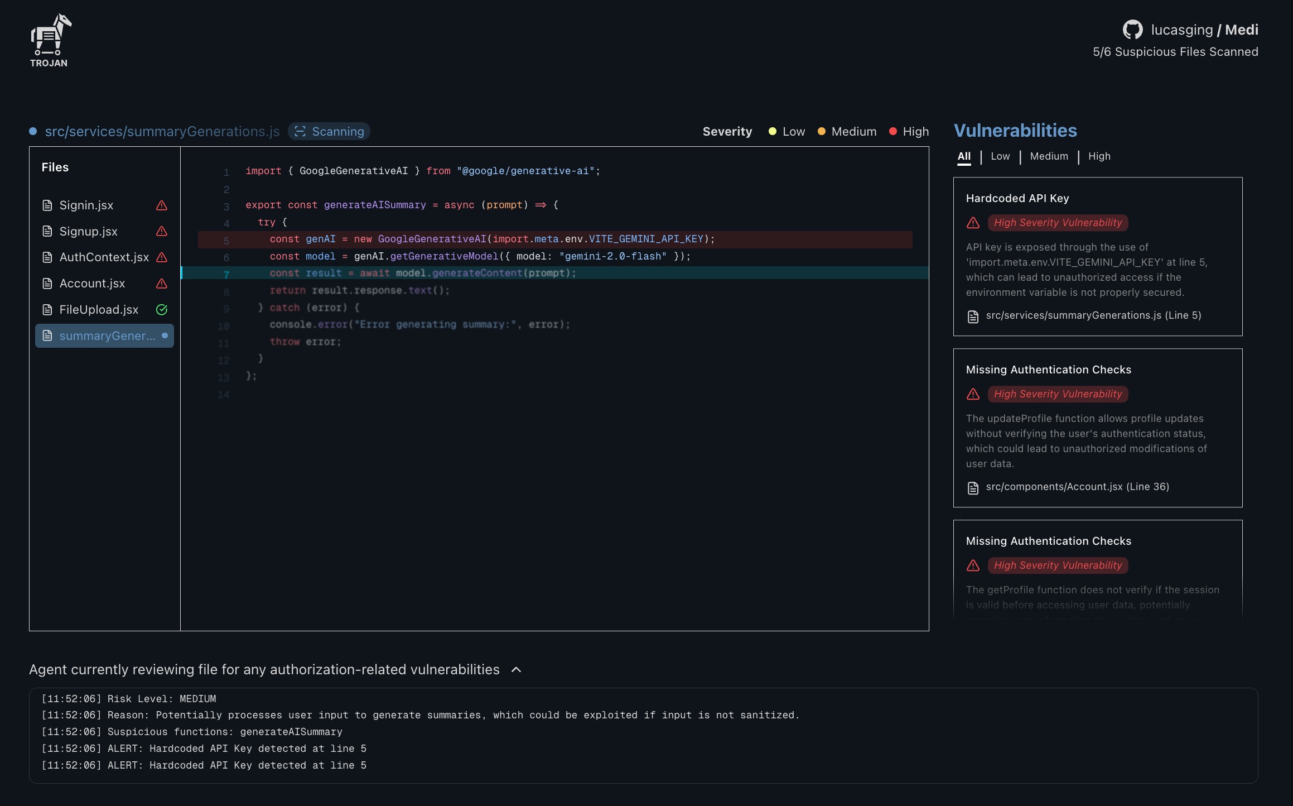
Task: Select the All vulnerabilities tab
Action: click(x=964, y=156)
